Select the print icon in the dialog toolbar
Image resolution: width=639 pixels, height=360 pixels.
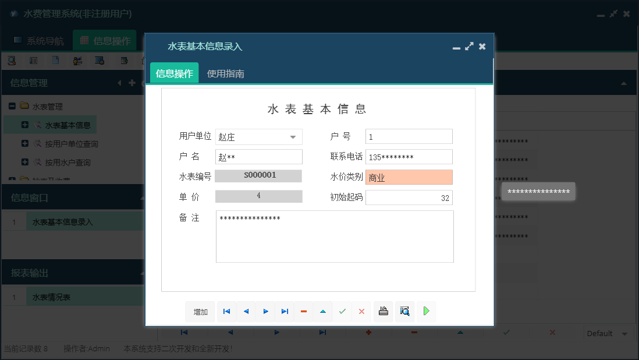click(x=383, y=312)
